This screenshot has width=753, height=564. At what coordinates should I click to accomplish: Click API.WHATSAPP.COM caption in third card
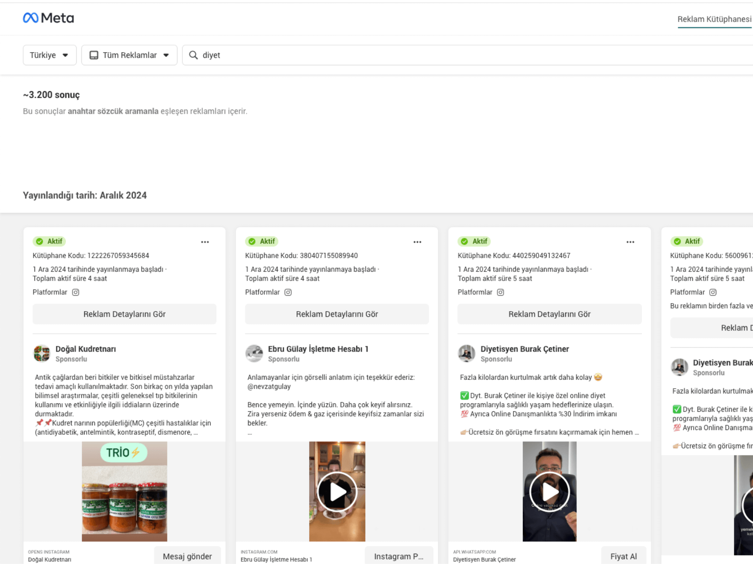[x=474, y=552]
